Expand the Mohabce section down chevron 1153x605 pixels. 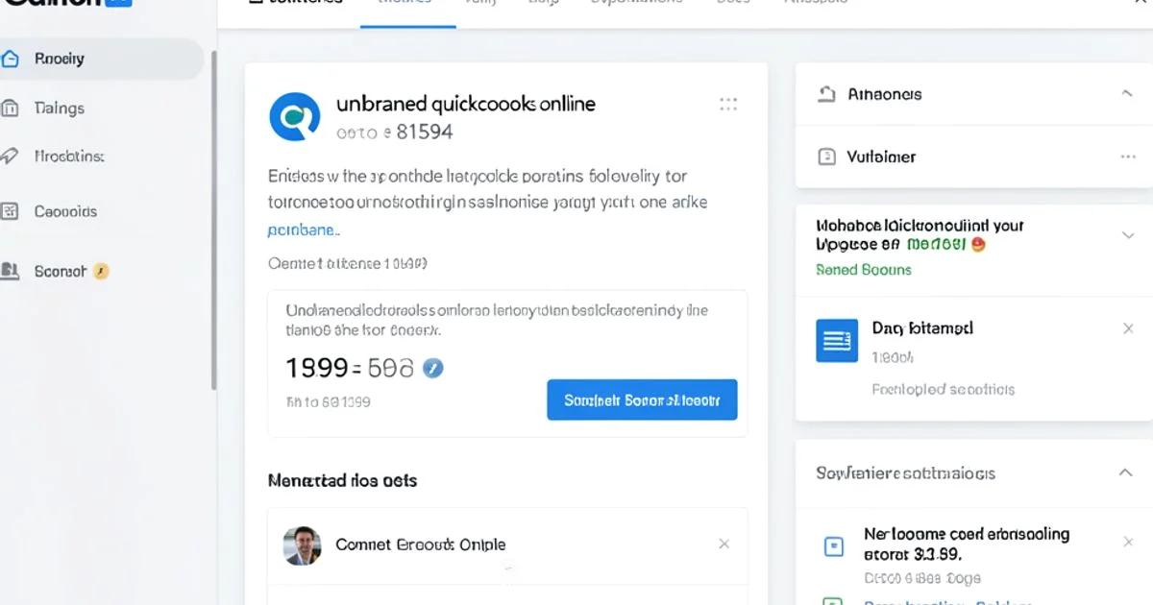tap(1128, 235)
